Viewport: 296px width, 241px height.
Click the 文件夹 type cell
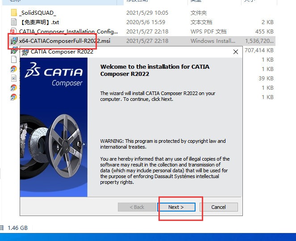(x=199, y=13)
